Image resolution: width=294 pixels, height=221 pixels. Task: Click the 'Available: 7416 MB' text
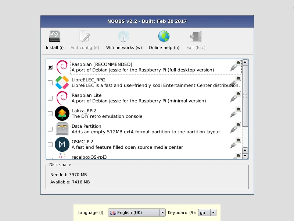(x=70, y=182)
